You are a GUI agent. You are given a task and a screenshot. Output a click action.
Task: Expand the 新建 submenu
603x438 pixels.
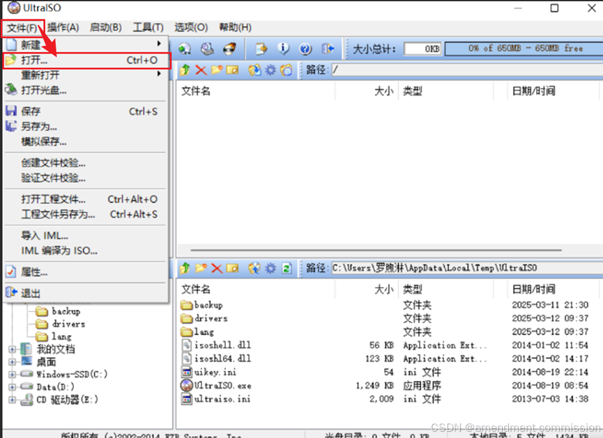86,45
